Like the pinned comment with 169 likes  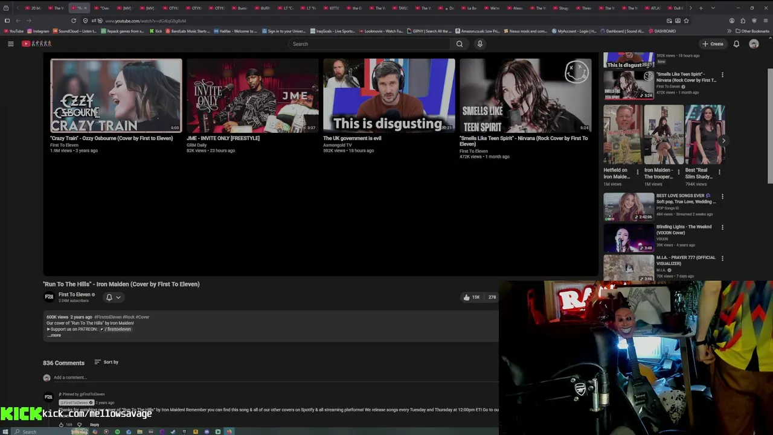[62, 425]
